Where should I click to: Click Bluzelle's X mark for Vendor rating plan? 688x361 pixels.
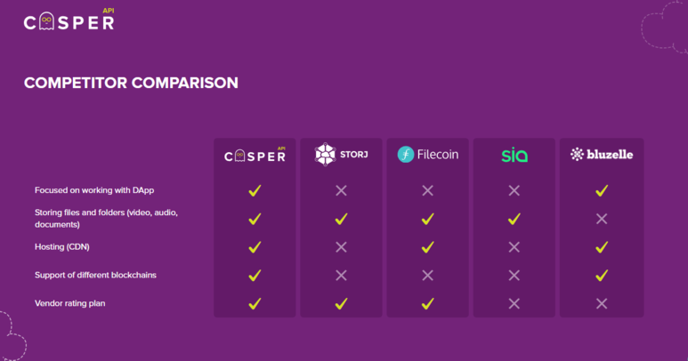tap(601, 303)
